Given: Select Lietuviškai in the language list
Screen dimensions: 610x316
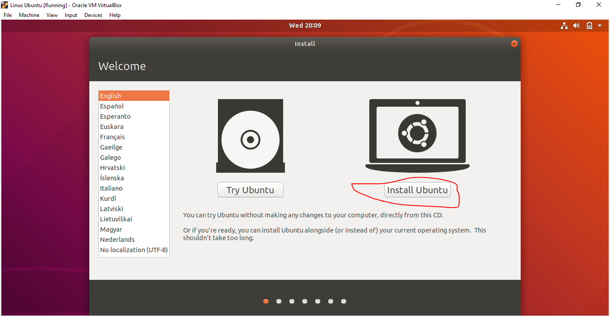Looking at the screenshot, I should [x=134, y=219].
